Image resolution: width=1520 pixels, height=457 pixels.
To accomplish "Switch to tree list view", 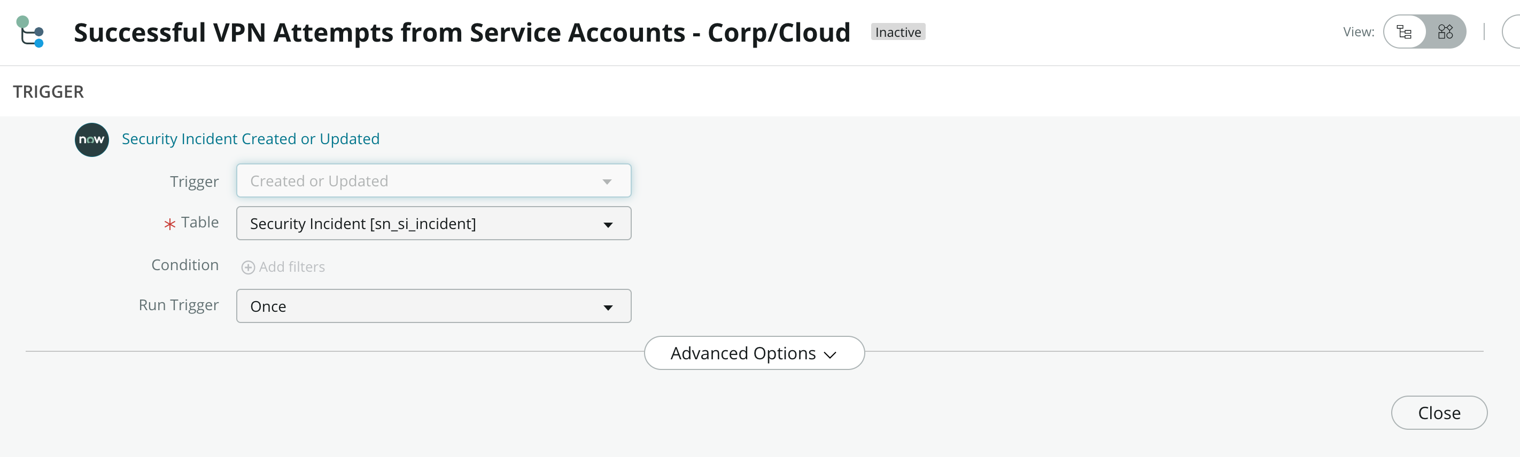I will pos(1405,32).
